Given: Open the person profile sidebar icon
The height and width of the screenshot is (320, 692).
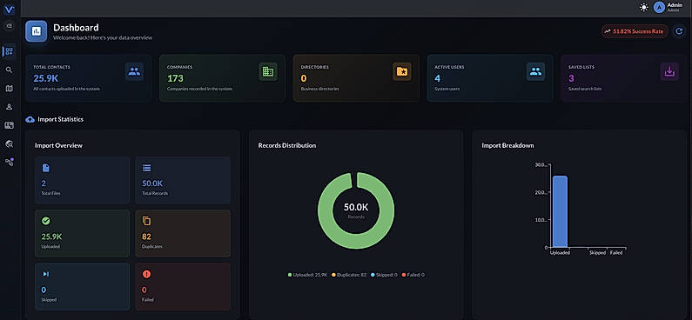Looking at the screenshot, I should (10, 107).
